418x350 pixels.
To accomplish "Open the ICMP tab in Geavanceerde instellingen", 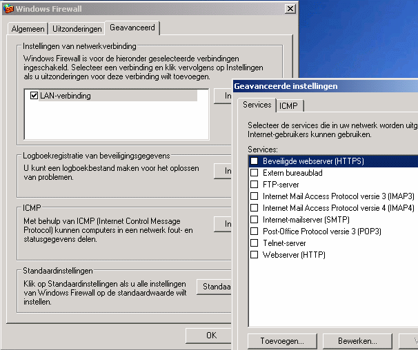I will 288,105.
